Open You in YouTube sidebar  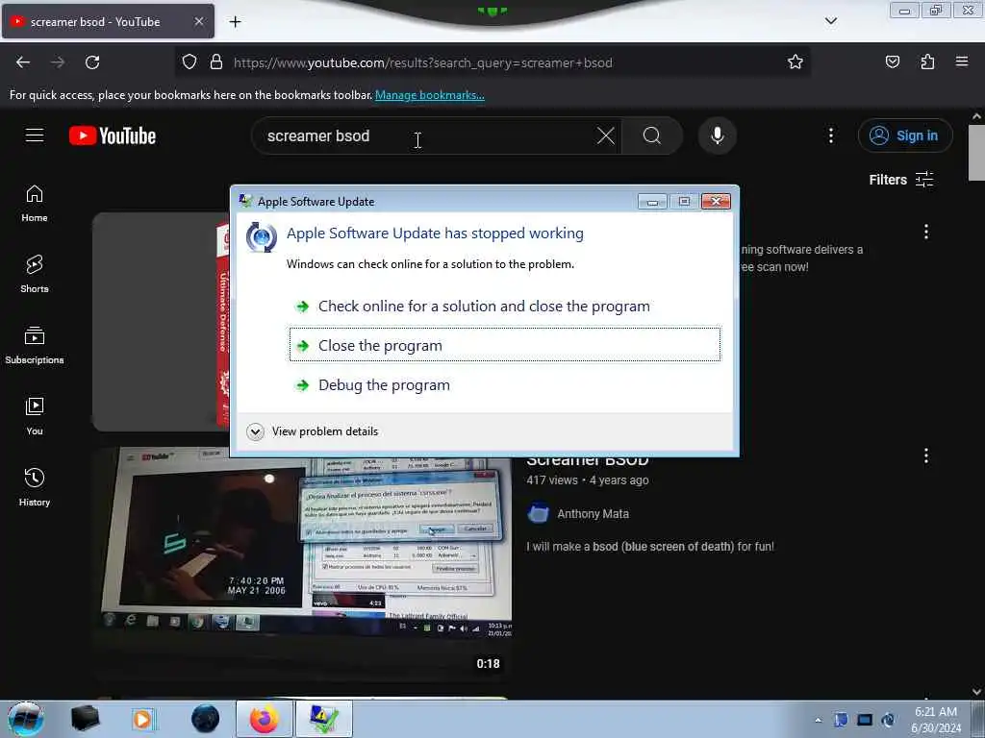click(x=35, y=417)
